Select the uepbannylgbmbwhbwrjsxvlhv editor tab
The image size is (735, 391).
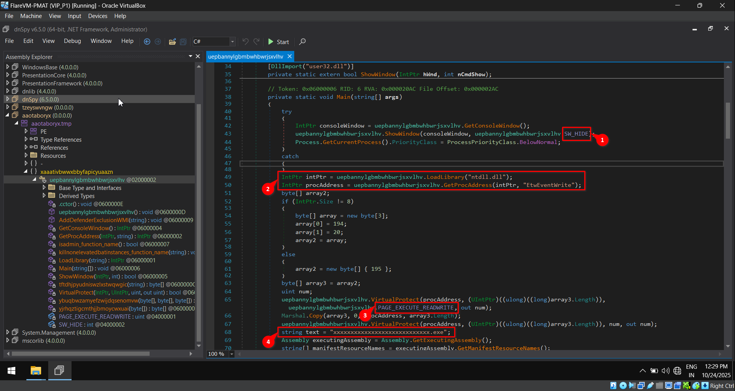(246, 56)
